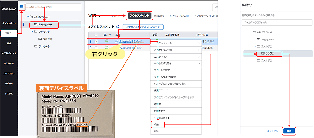
Task: Click the list icon before Panasonic_8E:A7:4F name
Action: pyautogui.click(x=117, y=41)
